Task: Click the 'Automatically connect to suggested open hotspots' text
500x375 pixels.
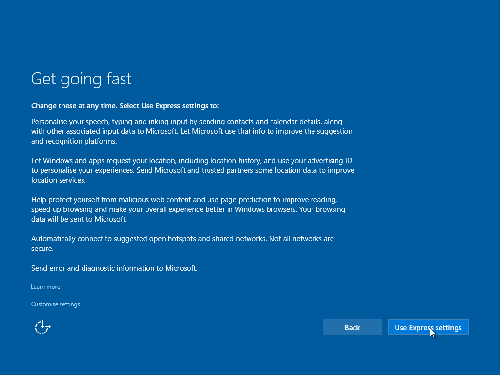Action: click(183, 243)
